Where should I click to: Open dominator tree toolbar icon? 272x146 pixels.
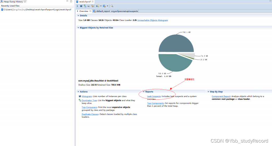tap(85, 6)
